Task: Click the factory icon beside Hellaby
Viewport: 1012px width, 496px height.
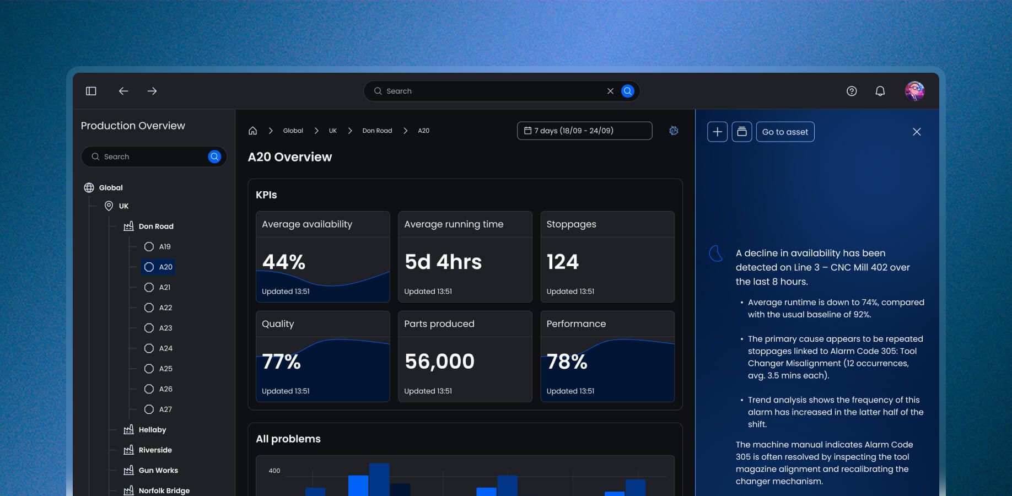Action: coord(128,429)
